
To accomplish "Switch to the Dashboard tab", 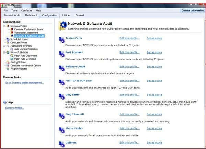I will (x=31, y=15).
